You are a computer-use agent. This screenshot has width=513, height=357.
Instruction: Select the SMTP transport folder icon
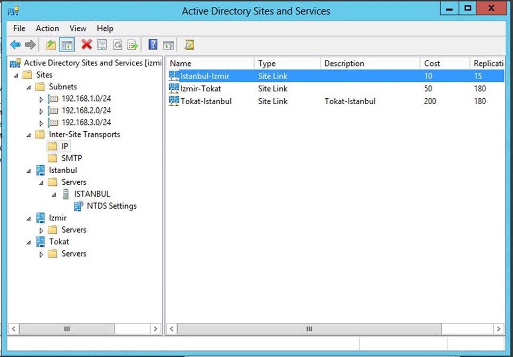[x=52, y=158]
